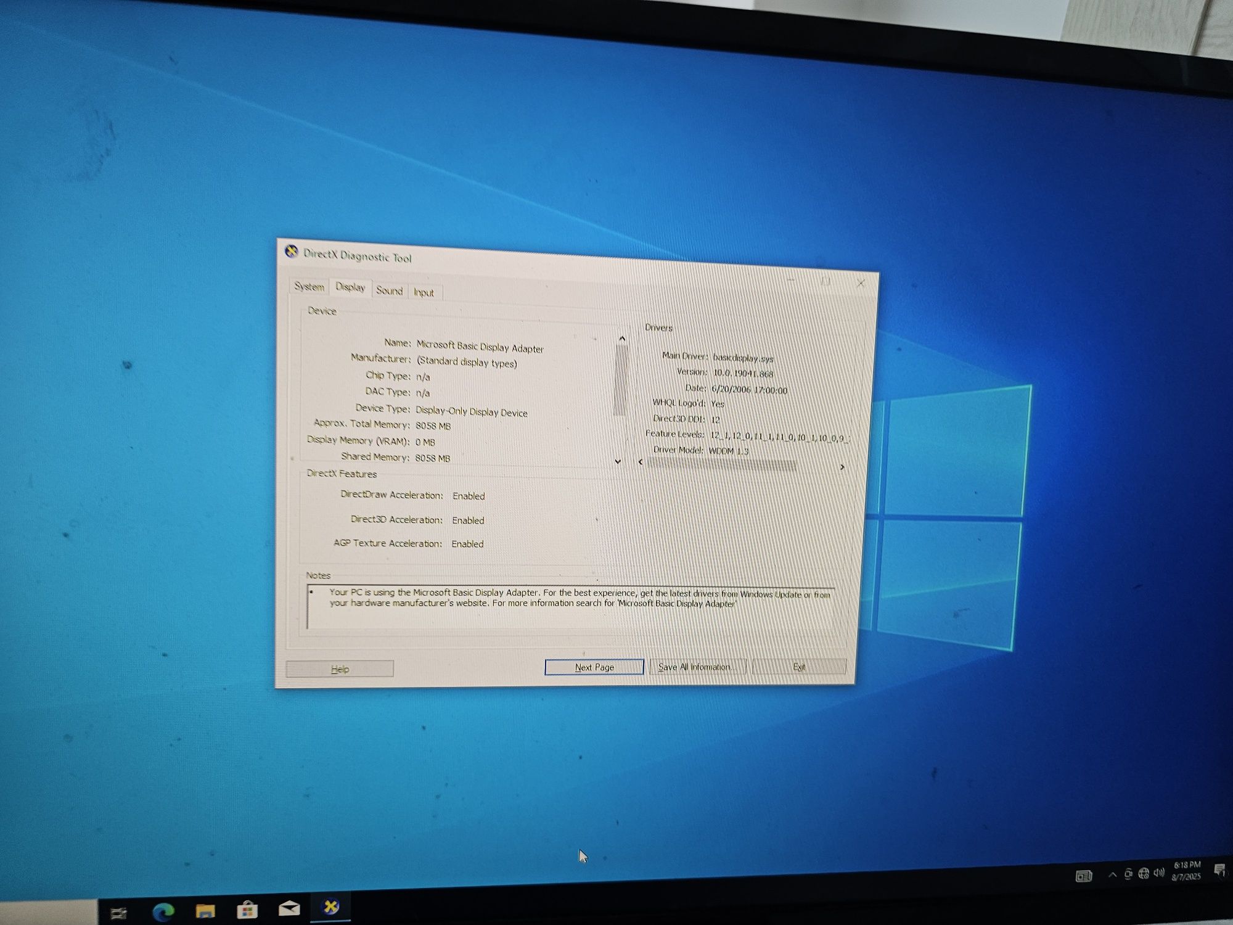1233x925 pixels.
Task: Open the Mail app from the taskbar
Action: [x=289, y=908]
